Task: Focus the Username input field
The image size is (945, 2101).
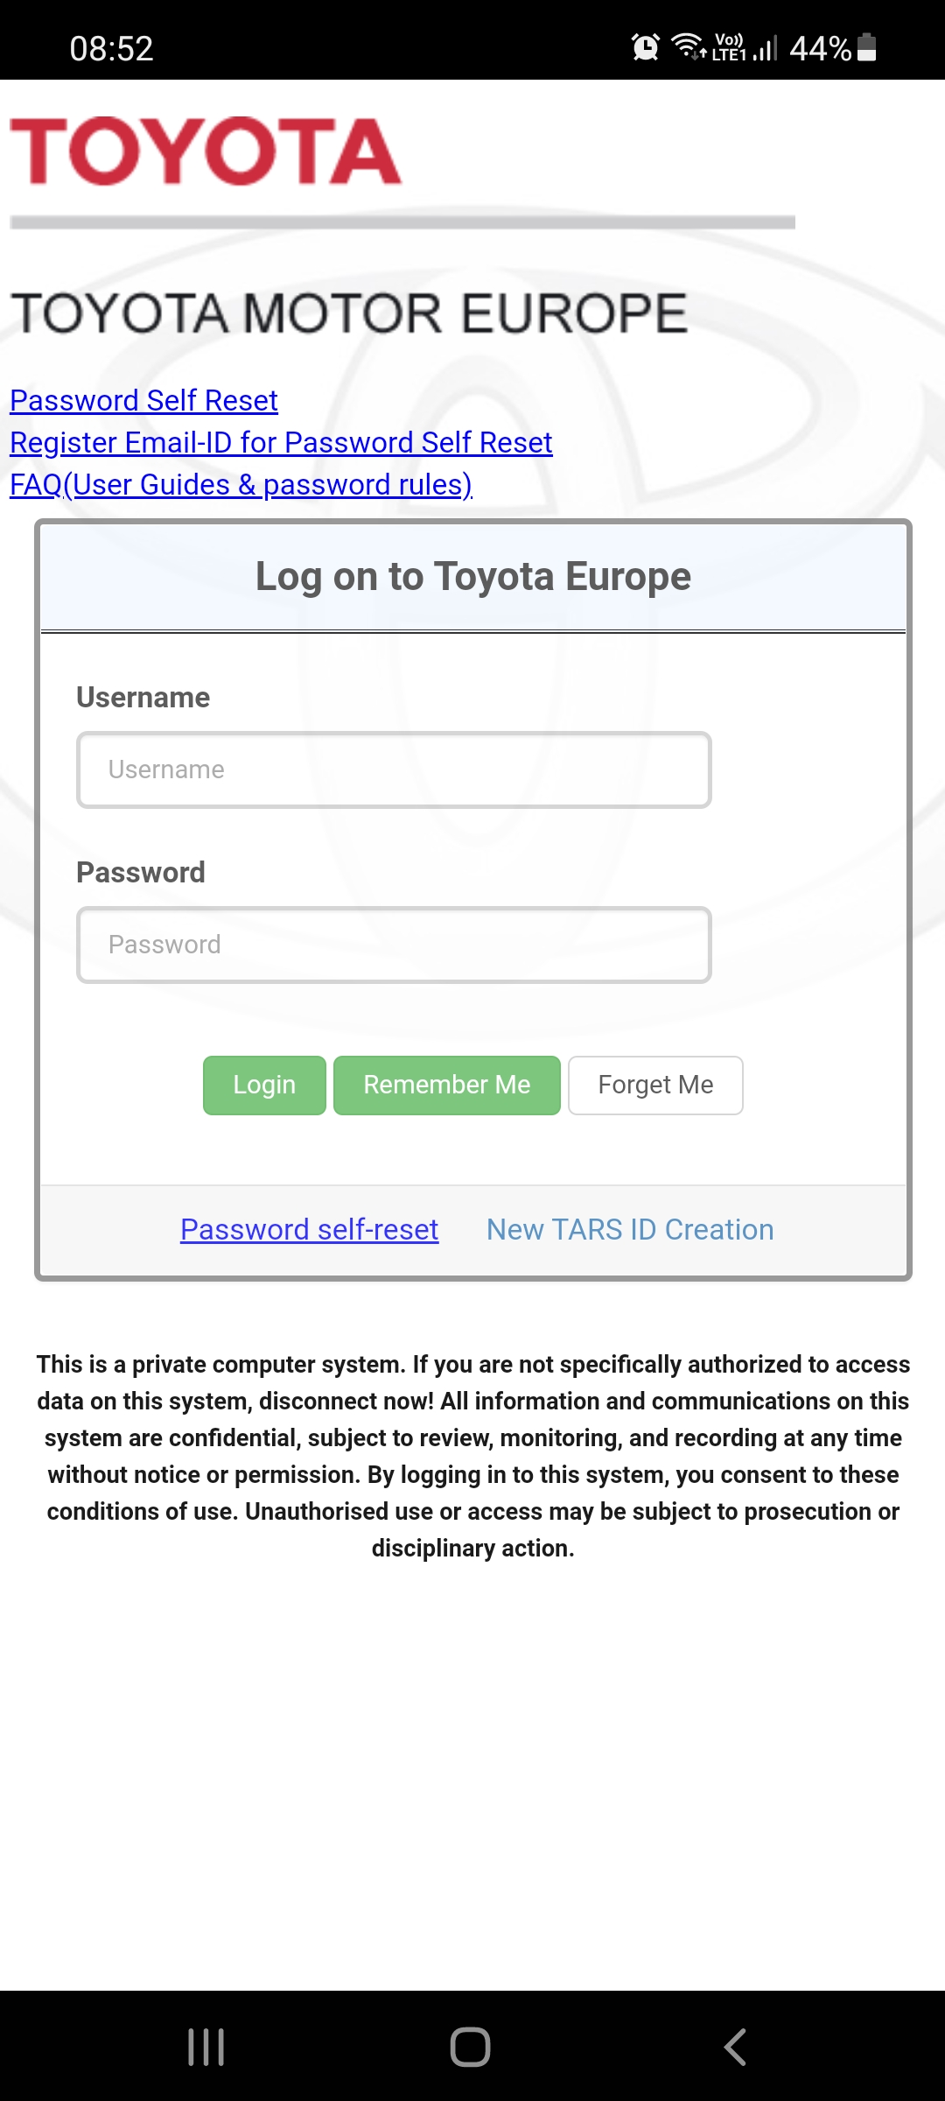Action: tap(394, 769)
